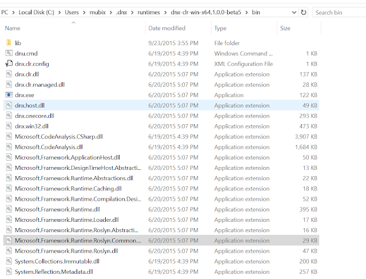Select the dnx.exe file name

point(25,95)
